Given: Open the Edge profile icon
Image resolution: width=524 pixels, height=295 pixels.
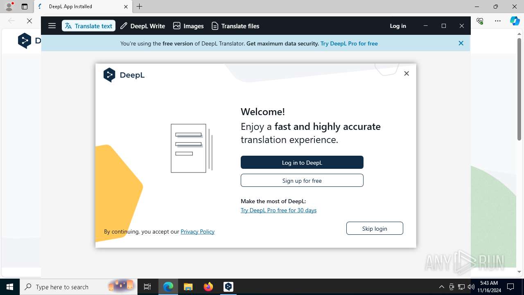Looking at the screenshot, I should [x=9, y=6].
